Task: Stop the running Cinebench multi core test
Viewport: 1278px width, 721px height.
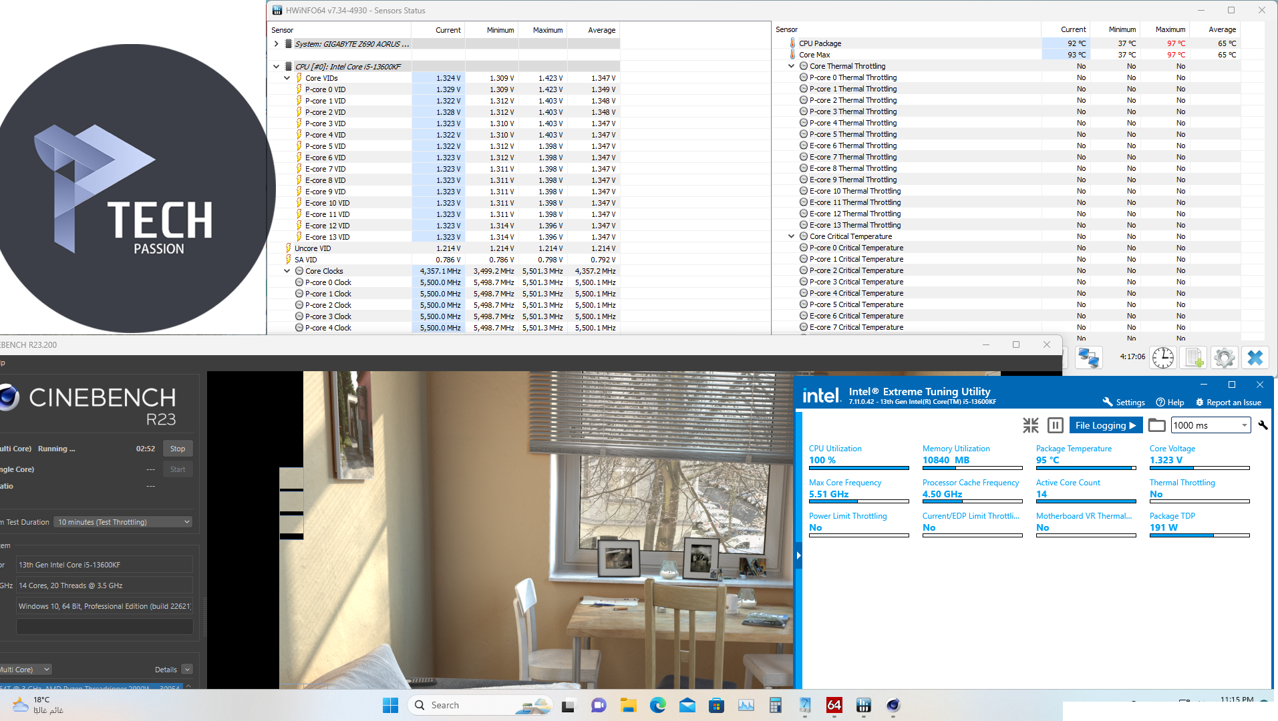Action: coord(178,449)
